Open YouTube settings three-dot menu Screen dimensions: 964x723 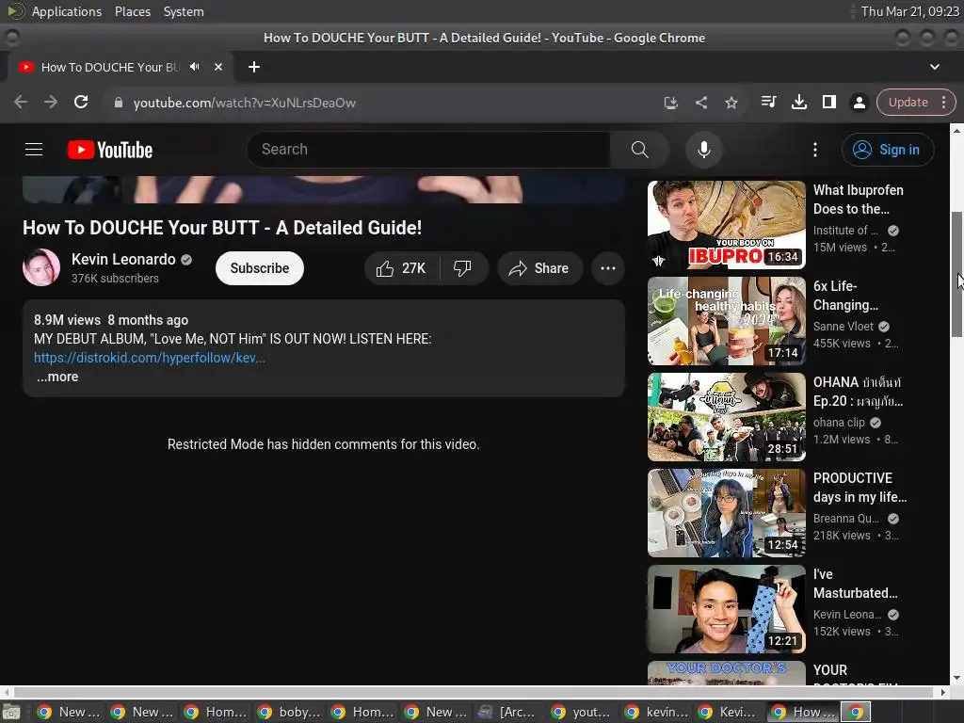coord(815,150)
